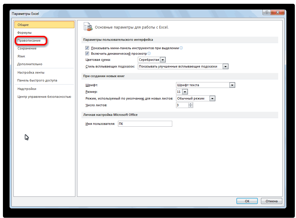
Task: Toggle Показывать мини-панель инструментов checkbox
Action: pos(87,48)
